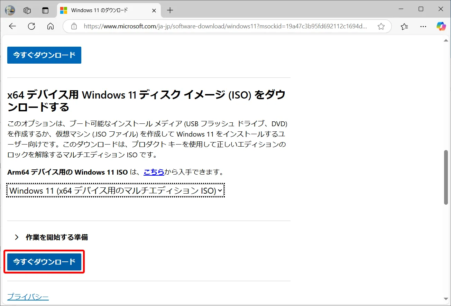Open the プライバシー link

pyautogui.click(x=28, y=297)
